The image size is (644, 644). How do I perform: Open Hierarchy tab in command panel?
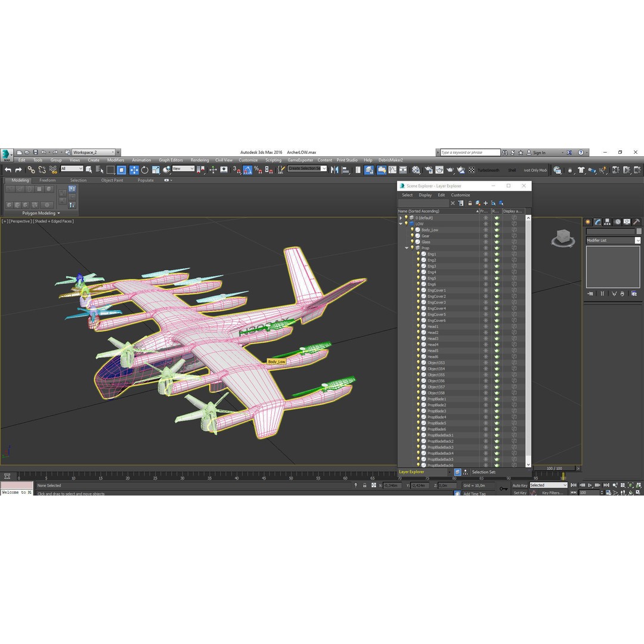607,222
